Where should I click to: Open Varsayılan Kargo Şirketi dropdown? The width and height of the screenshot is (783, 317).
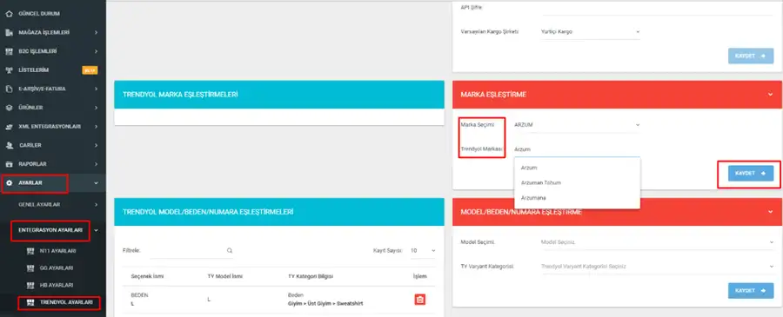pos(590,31)
